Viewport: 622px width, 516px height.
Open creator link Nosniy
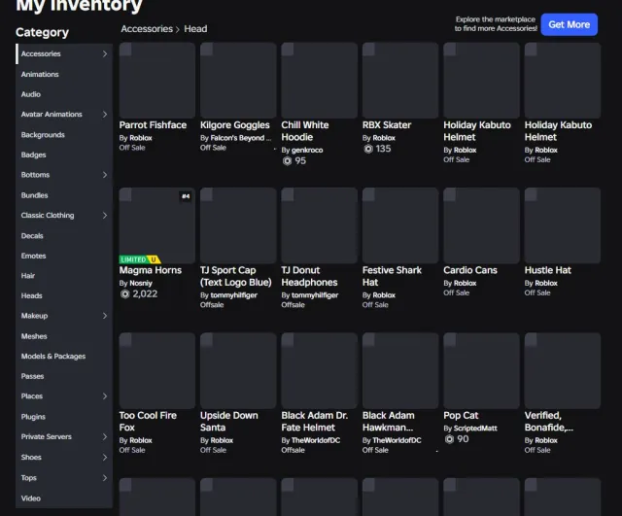click(141, 283)
